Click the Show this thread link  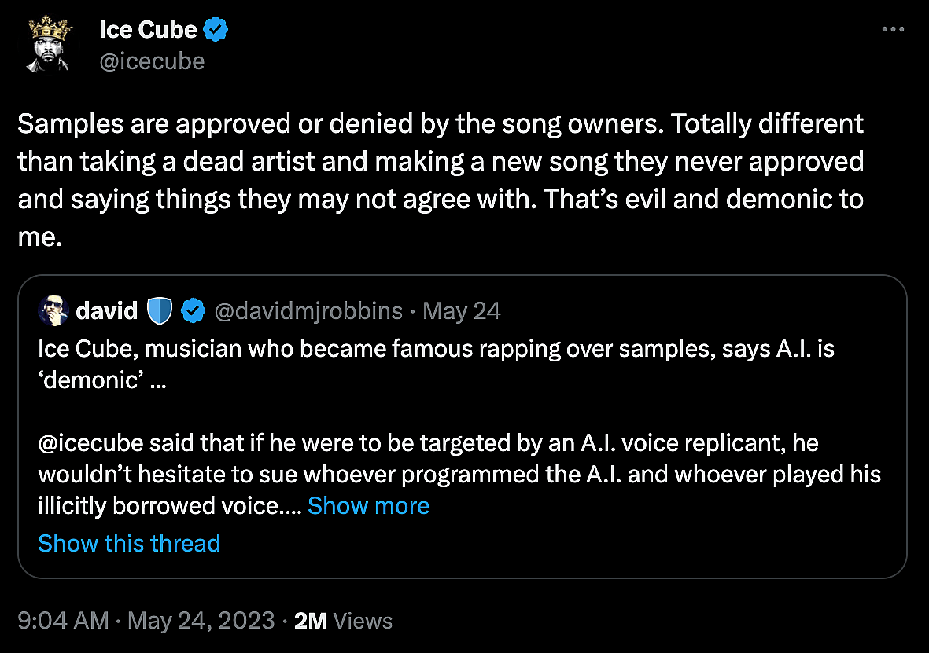coord(129,543)
